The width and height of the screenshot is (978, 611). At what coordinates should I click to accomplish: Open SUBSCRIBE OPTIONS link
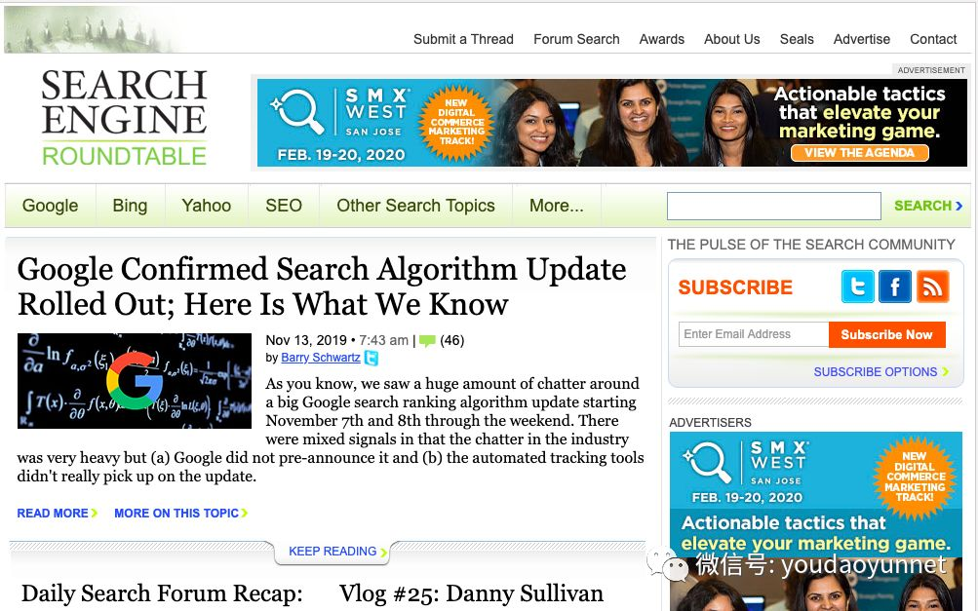click(x=880, y=372)
